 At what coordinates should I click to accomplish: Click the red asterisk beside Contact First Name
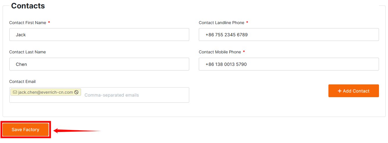(x=49, y=23)
